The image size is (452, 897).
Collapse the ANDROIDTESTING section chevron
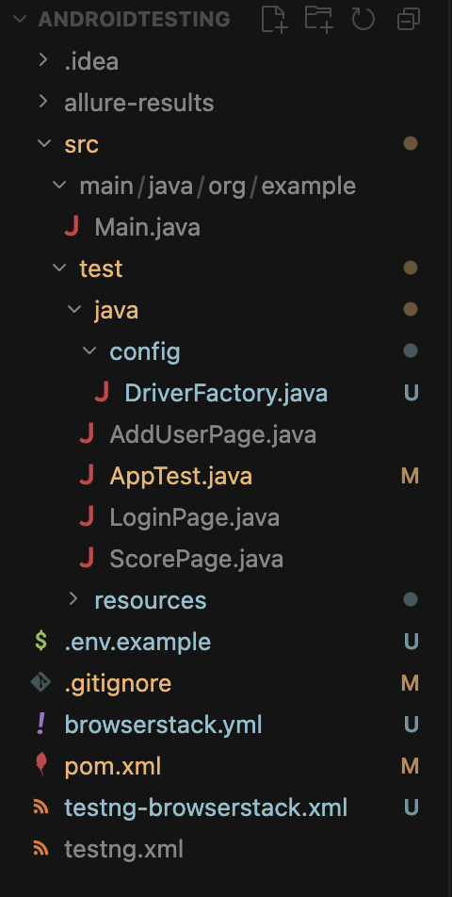click(x=20, y=19)
